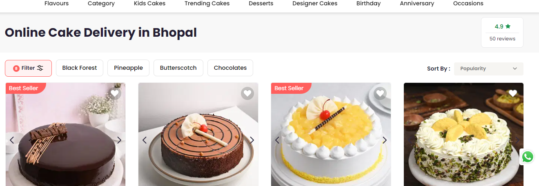Screen dimensions: 539x186
Task: Show next image of first chocolate cake
Action: (x=119, y=140)
